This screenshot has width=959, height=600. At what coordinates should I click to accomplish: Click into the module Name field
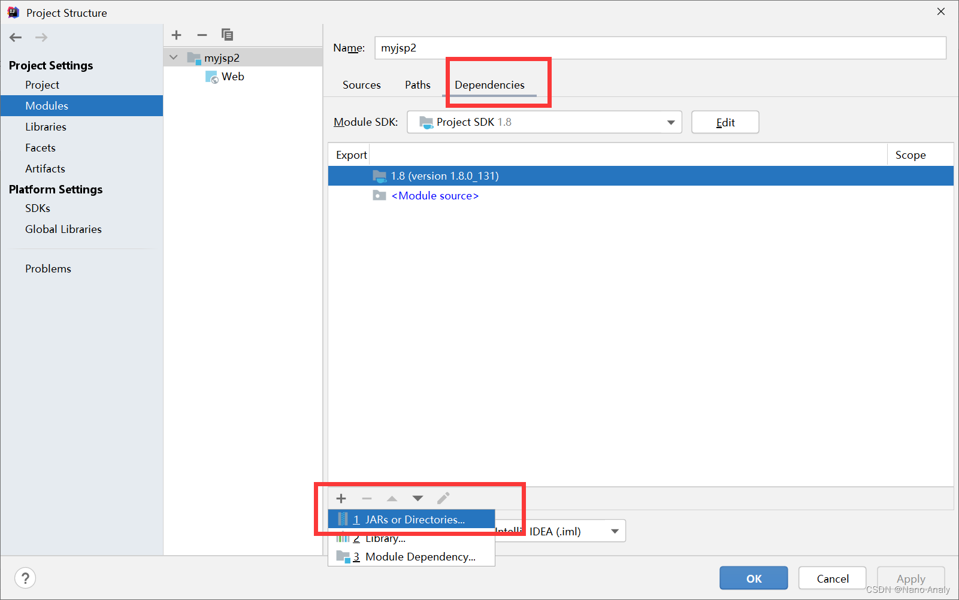[660, 48]
